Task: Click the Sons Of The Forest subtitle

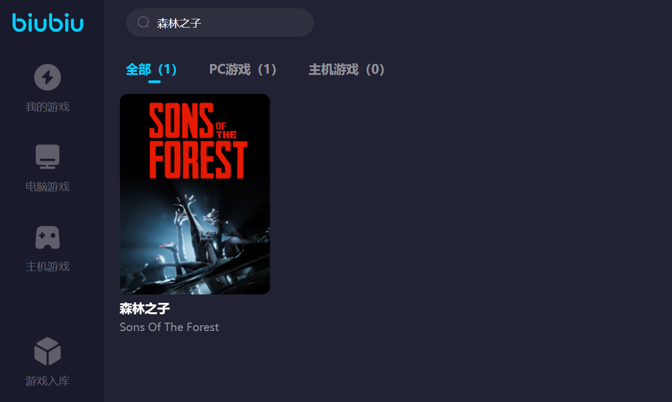Action: click(169, 327)
